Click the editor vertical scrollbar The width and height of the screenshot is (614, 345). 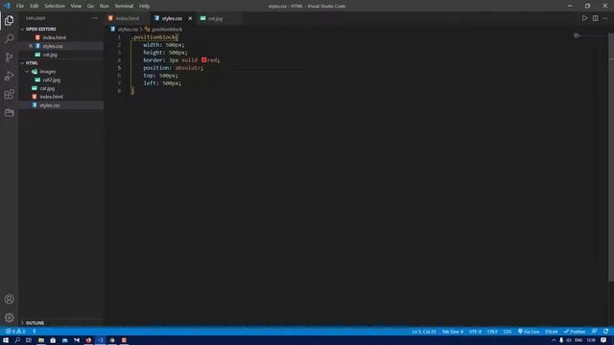(611, 156)
